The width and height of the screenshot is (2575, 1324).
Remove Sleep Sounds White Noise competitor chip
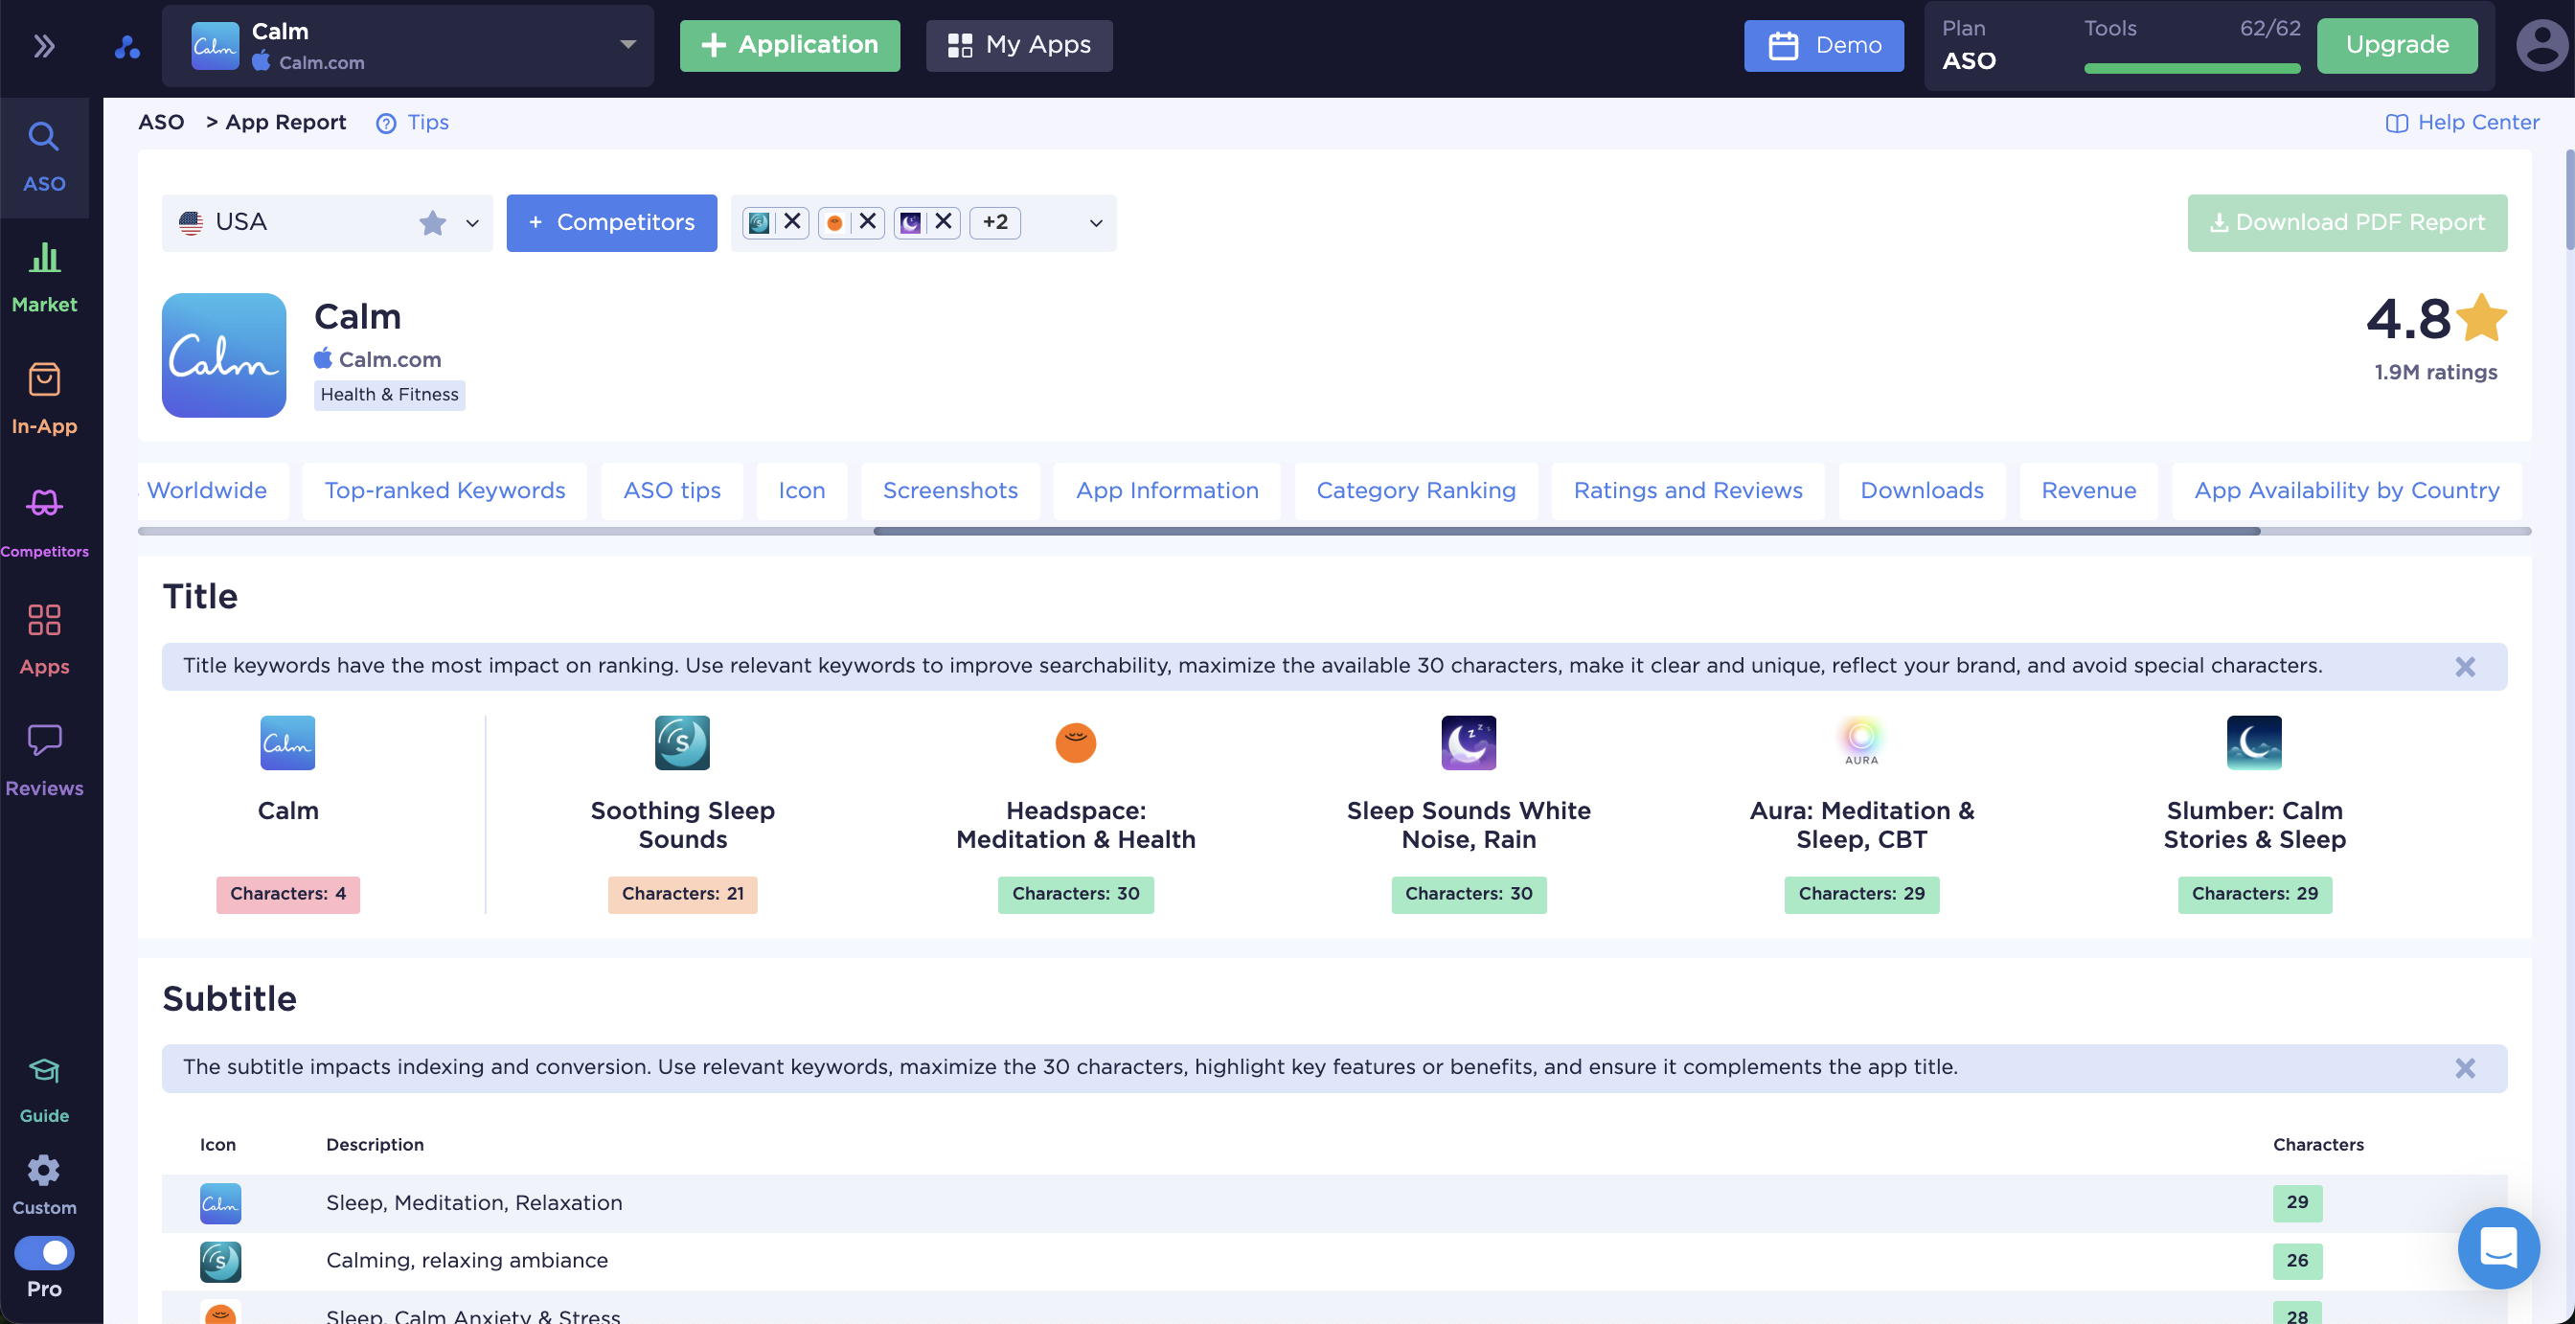(944, 222)
